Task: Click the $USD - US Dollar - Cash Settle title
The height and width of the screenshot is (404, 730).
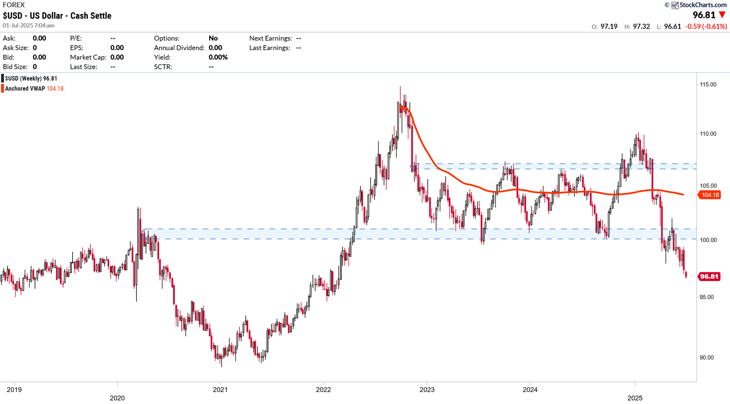Action: click(x=57, y=16)
